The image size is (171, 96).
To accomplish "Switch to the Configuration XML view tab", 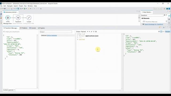I will [x=28, y=23].
